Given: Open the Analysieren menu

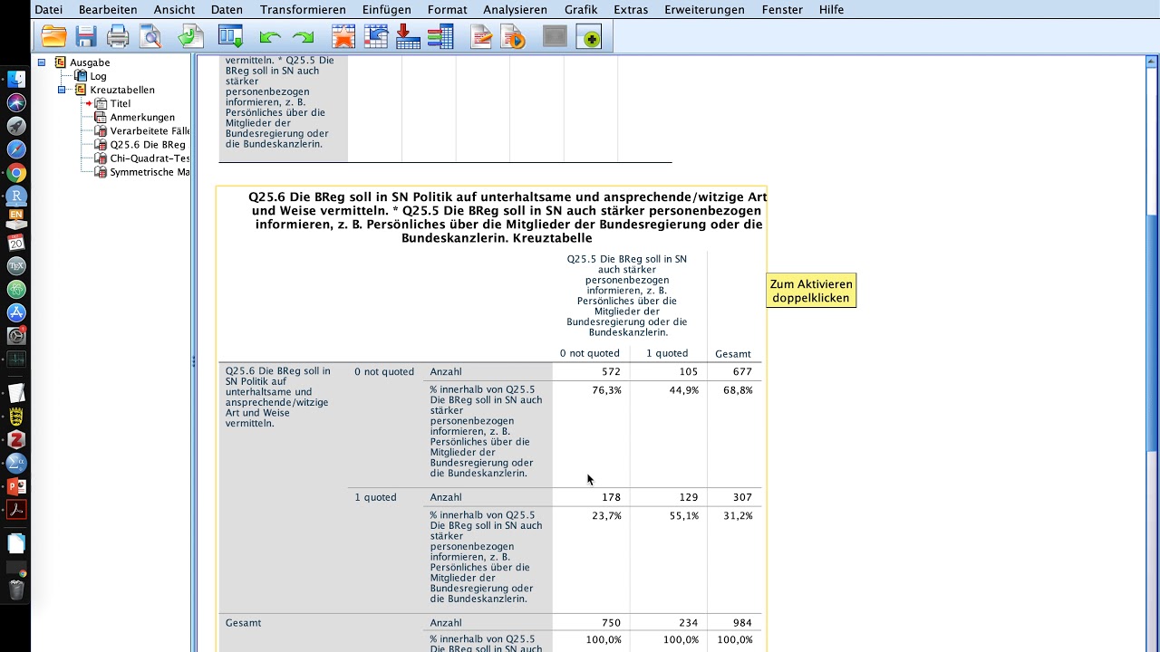Looking at the screenshot, I should 515,9.
